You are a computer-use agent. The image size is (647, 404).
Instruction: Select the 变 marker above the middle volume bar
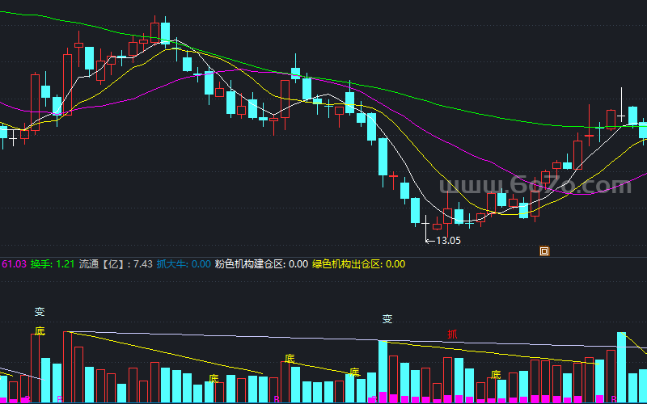pos(387,320)
